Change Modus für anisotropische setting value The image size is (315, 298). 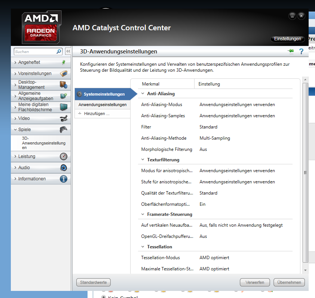pyautogui.click(x=237, y=171)
